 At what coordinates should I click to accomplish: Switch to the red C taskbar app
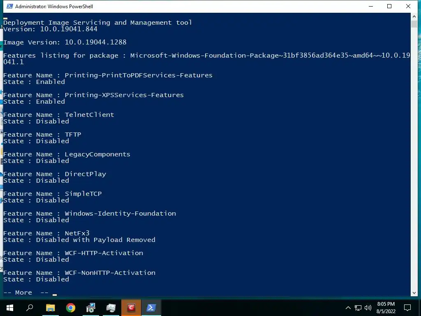131,307
